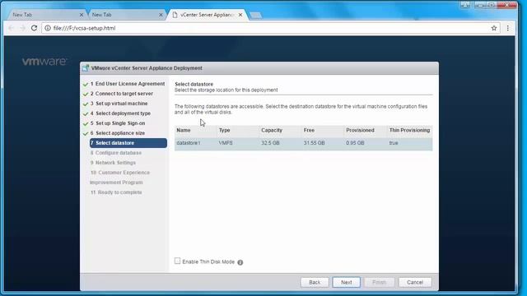Click step 10 Customer Experience Improvement Program
The width and height of the screenshot is (527, 296).
tap(120, 178)
